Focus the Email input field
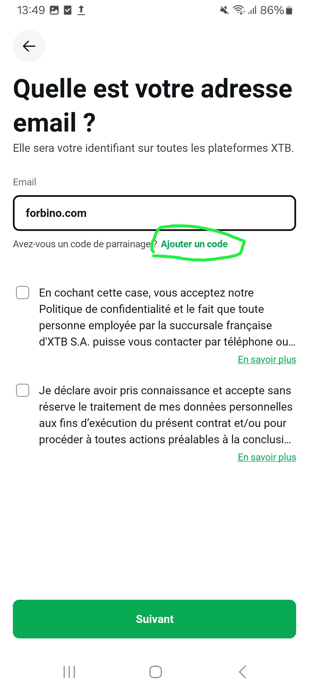This screenshot has height=690, width=309. click(154, 213)
